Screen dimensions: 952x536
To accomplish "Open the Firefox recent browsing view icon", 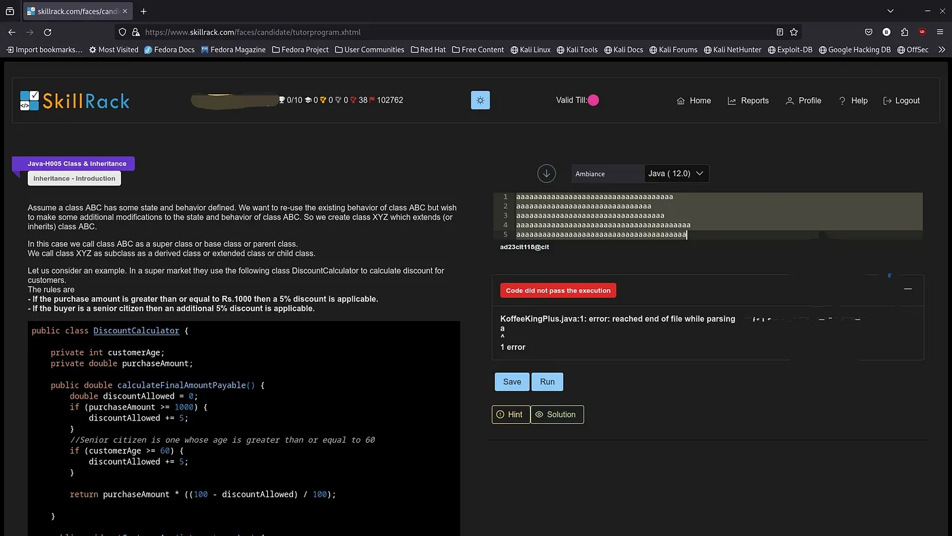I will [x=10, y=12].
